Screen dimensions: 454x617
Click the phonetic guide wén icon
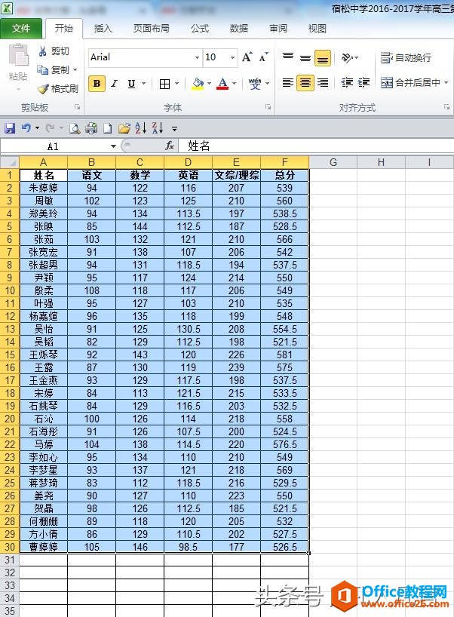point(255,84)
